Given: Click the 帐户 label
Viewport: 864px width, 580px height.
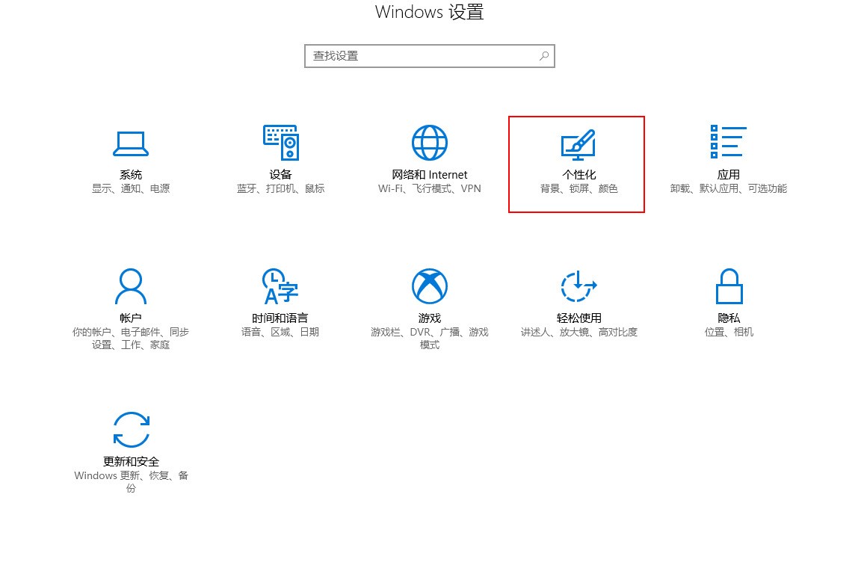Looking at the screenshot, I should click(131, 318).
